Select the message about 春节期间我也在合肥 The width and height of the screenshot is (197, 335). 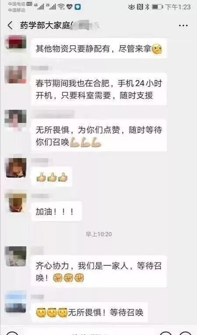click(x=99, y=89)
